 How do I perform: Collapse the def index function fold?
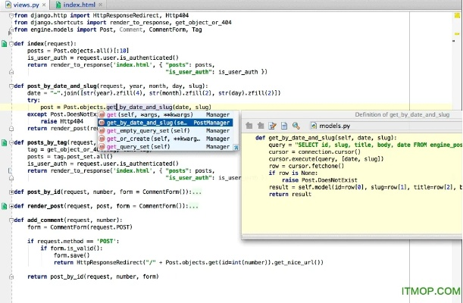click(11, 44)
